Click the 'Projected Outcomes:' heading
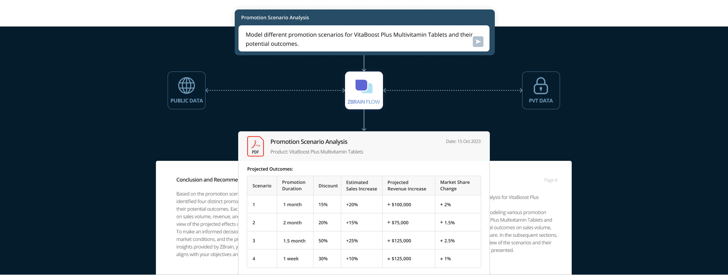Screen dimensions: 728x275 click(270, 169)
